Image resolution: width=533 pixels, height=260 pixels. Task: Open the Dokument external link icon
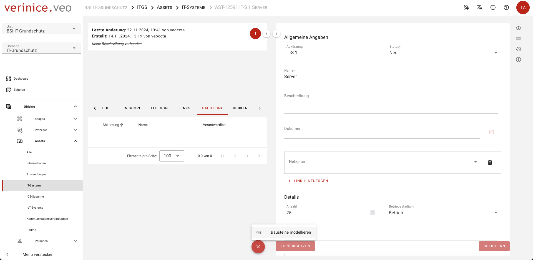pos(491,132)
